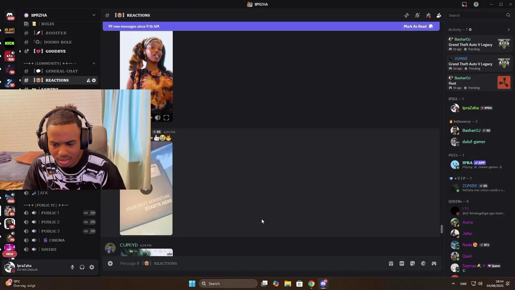
Task: Open pinned messages icon
Action: tap(428, 15)
